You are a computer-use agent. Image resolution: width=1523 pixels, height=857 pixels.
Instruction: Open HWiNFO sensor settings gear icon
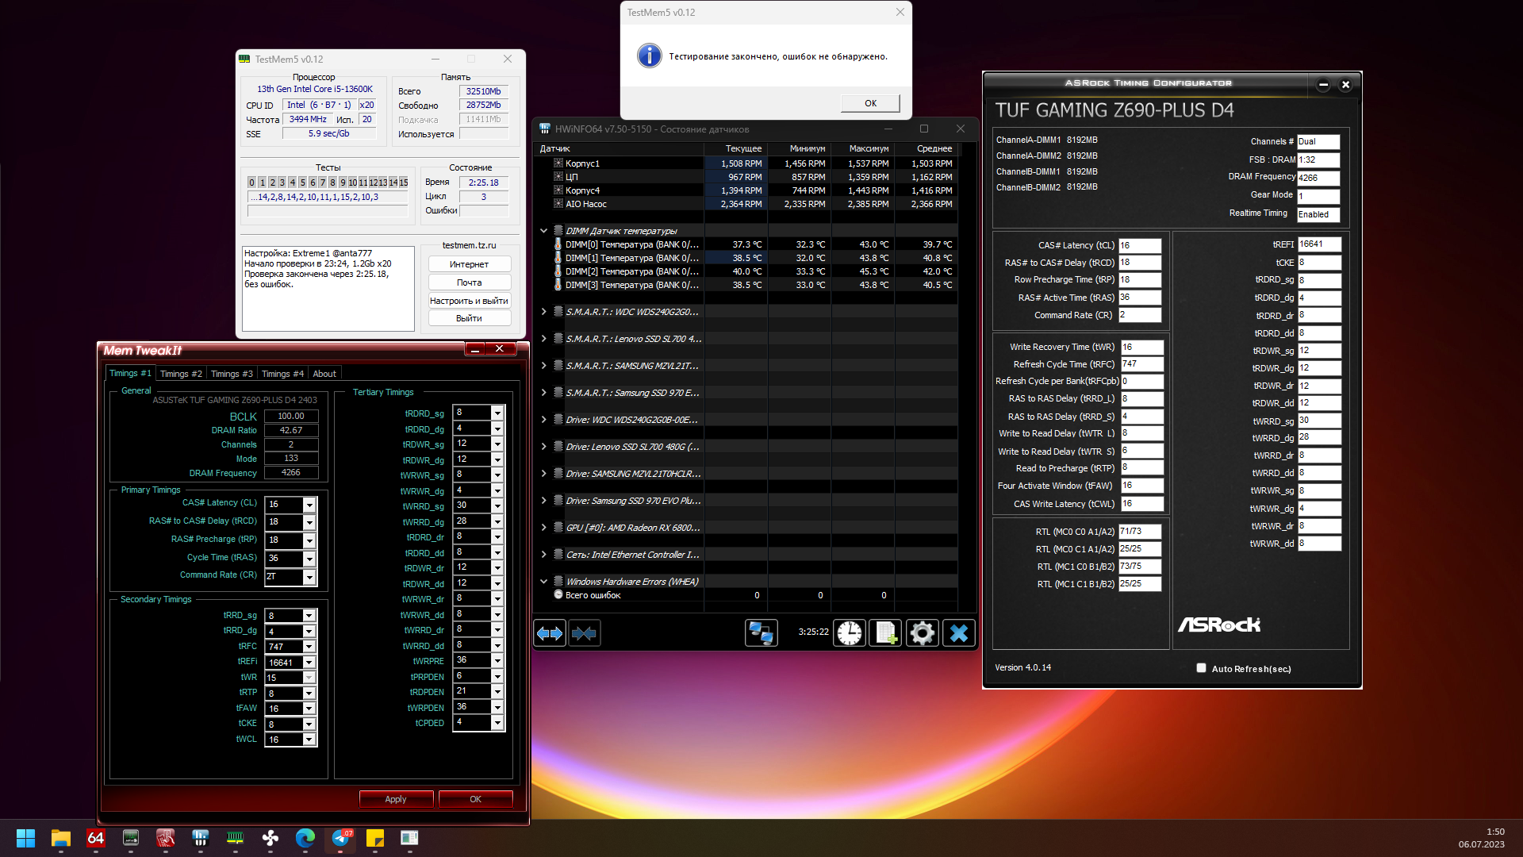click(922, 633)
